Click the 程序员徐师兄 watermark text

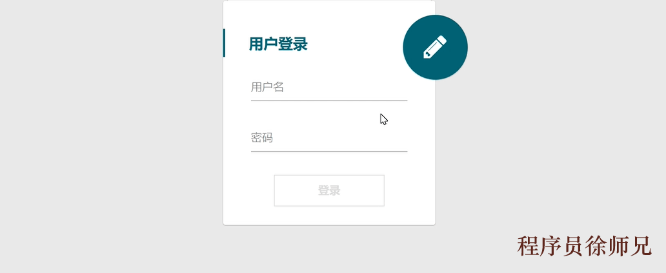(x=585, y=246)
